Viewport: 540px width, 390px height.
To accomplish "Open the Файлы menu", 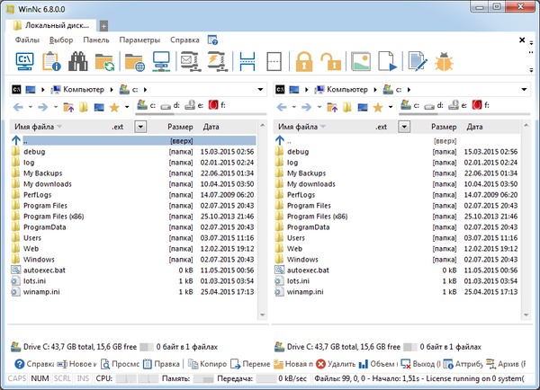I will tap(28, 40).
